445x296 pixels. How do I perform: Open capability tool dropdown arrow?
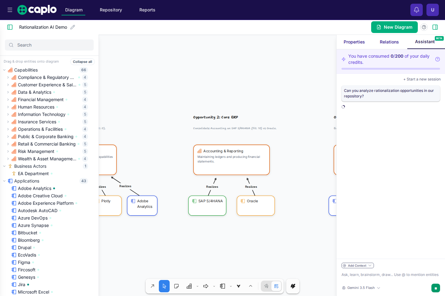pos(197,286)
